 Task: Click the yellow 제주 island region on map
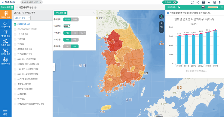pos(106,108)
